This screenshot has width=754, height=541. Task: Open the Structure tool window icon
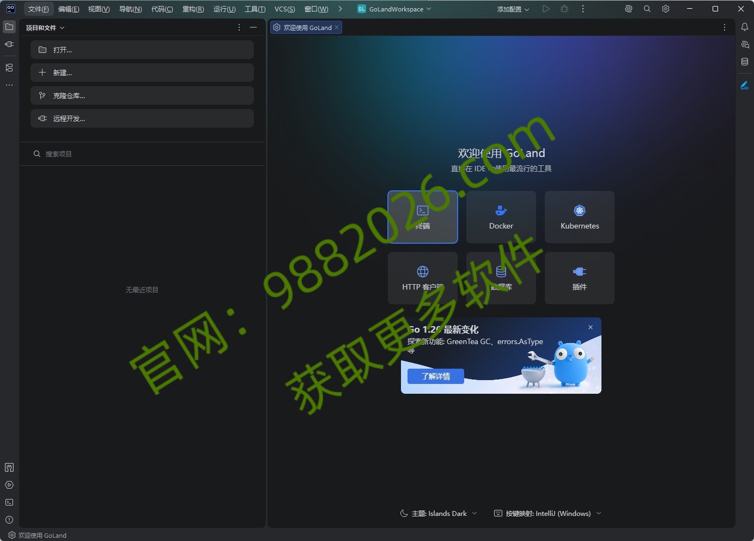tap(9, 68)
